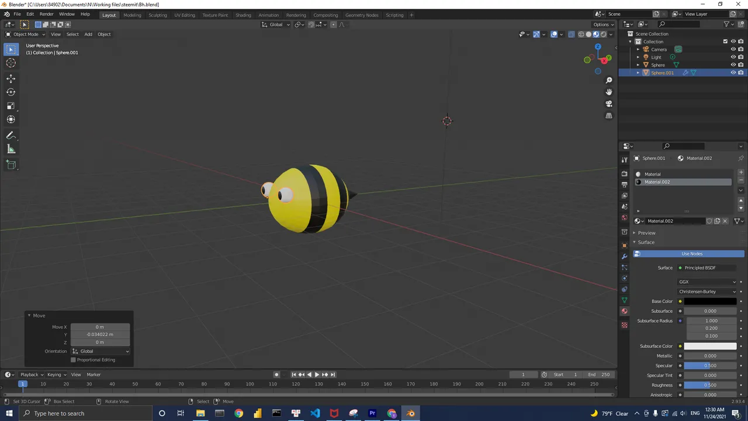Screen dimensions: 748x421
Task: Switch to the Geometry Nodes workspace tab
Action: (362, 15)
